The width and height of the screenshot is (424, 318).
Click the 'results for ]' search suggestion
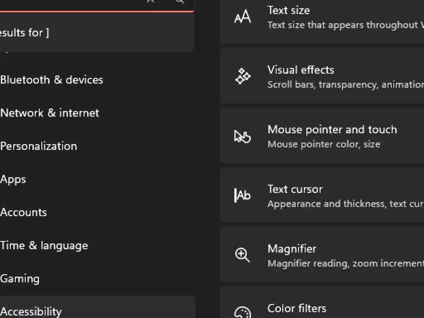25,33
